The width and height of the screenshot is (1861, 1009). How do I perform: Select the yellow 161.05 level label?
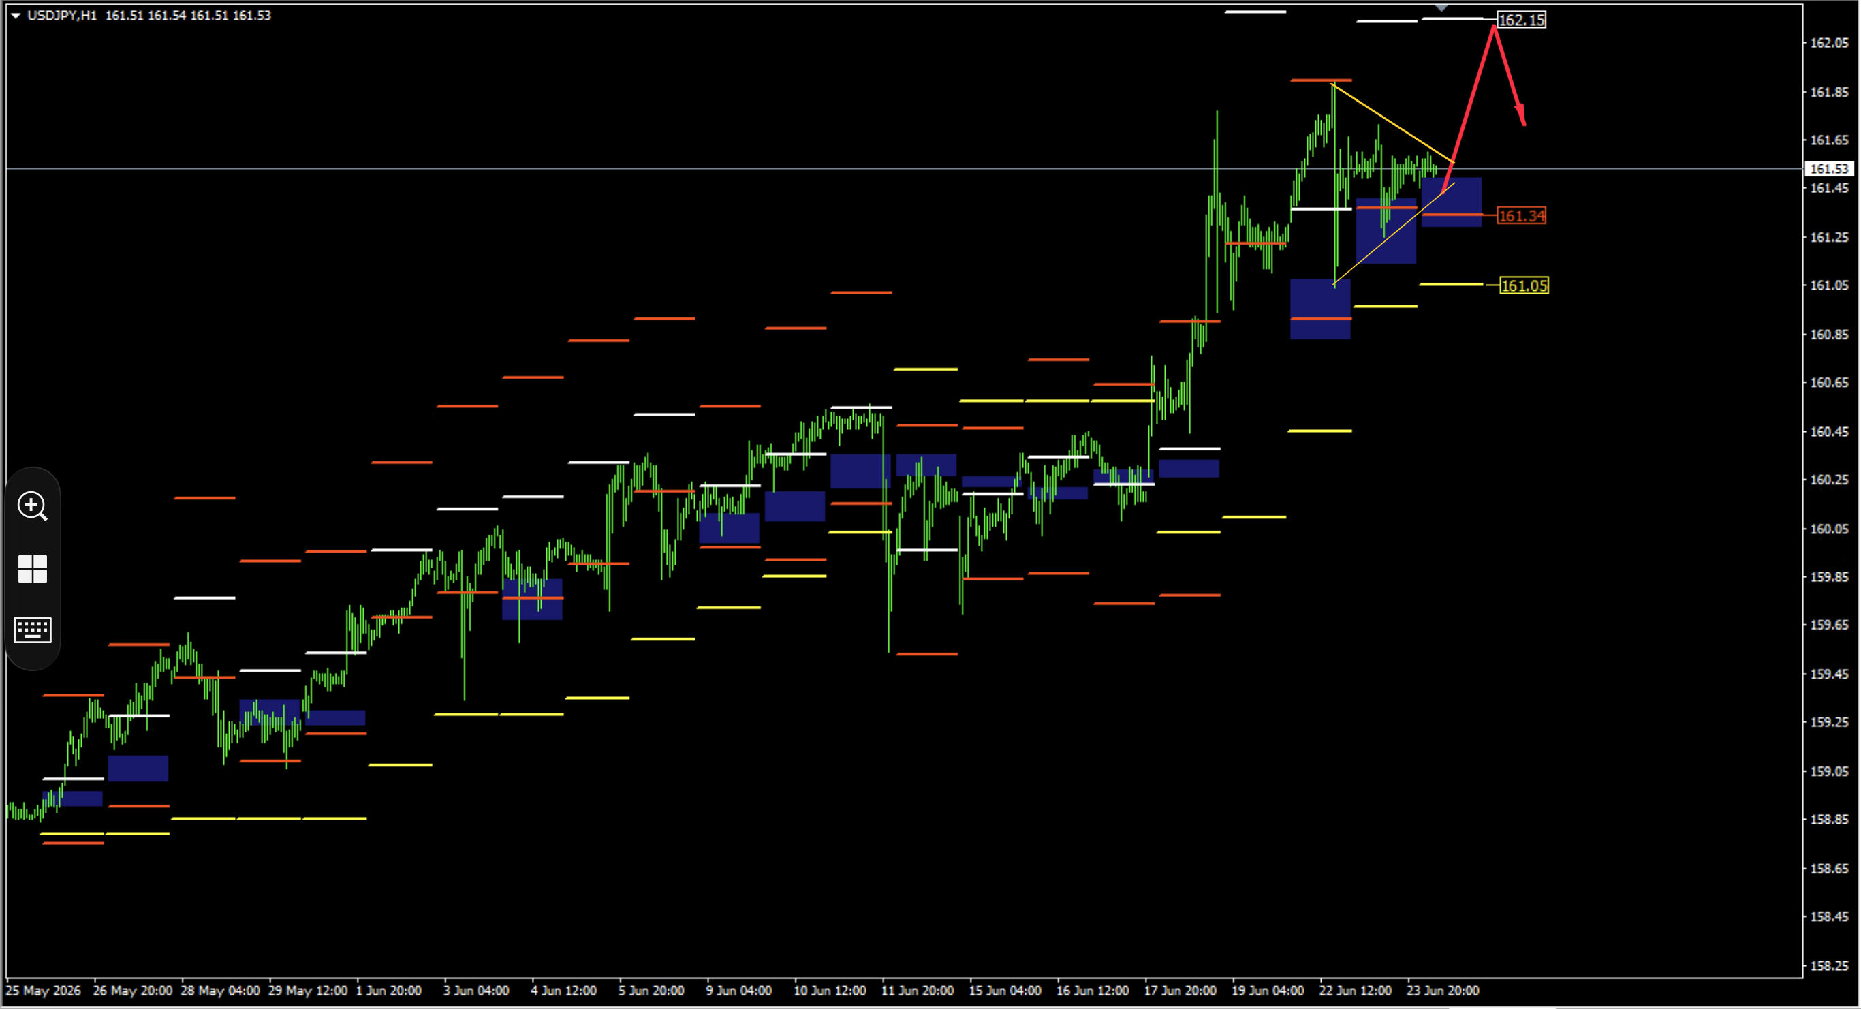click(1524, 285)
